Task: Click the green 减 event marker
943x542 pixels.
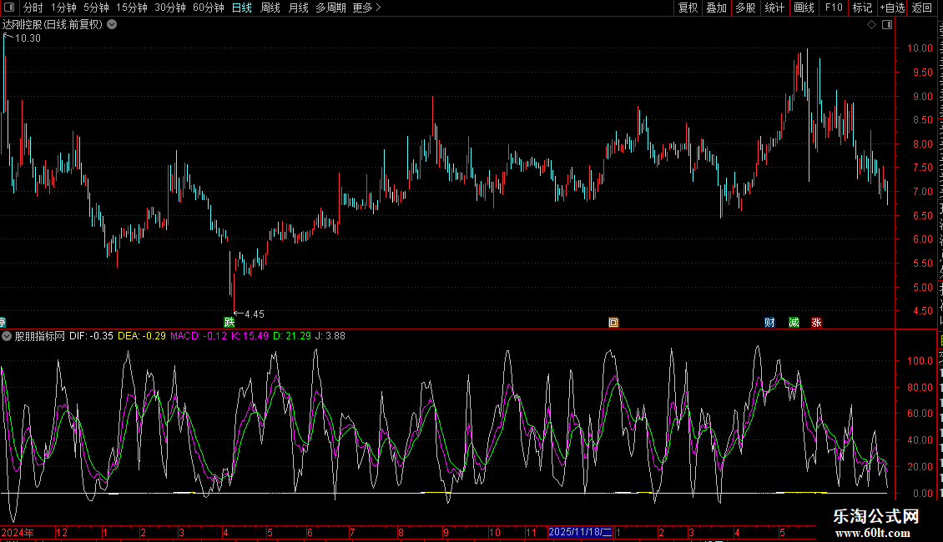Action: pos(794,323)
